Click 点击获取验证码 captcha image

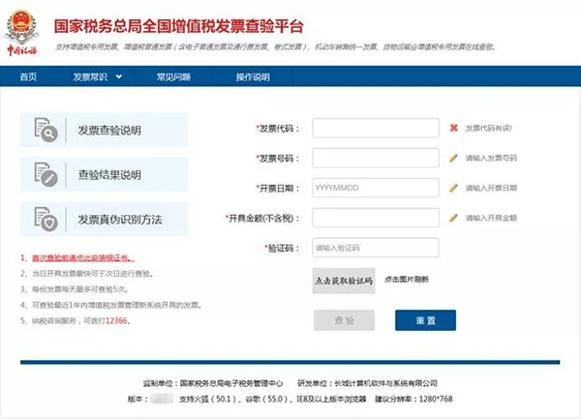tap(344, 281)
